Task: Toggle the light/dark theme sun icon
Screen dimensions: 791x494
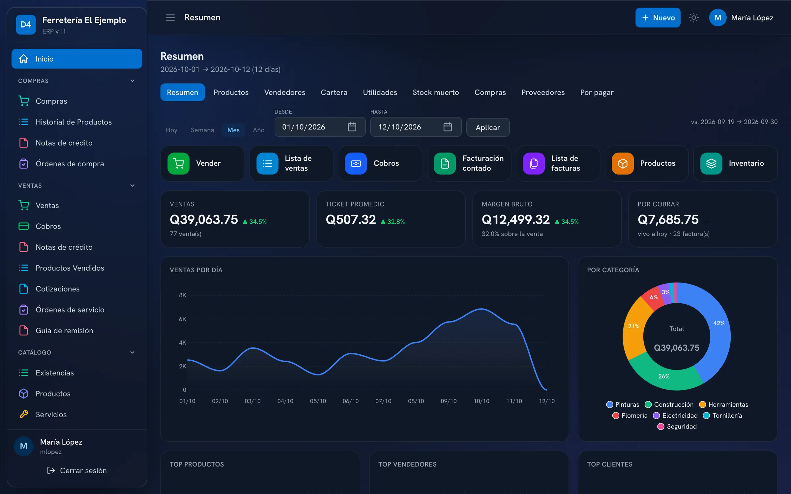Action: pyautogui.click(x=693, y=17)
